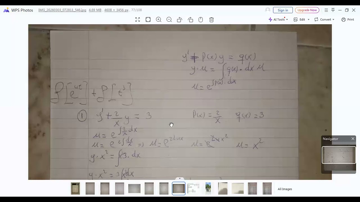Viewport: 360px width, 202px height.
Task: Click the 4.69 MB file size
Action: (95, 10)
